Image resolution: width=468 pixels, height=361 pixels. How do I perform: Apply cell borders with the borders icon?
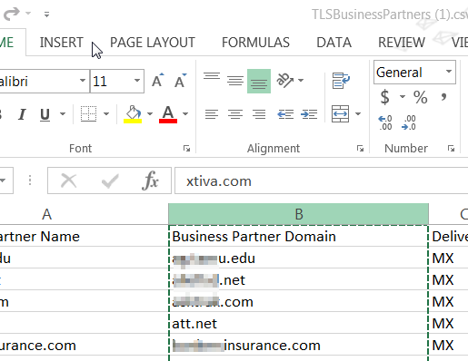(88, 114)
